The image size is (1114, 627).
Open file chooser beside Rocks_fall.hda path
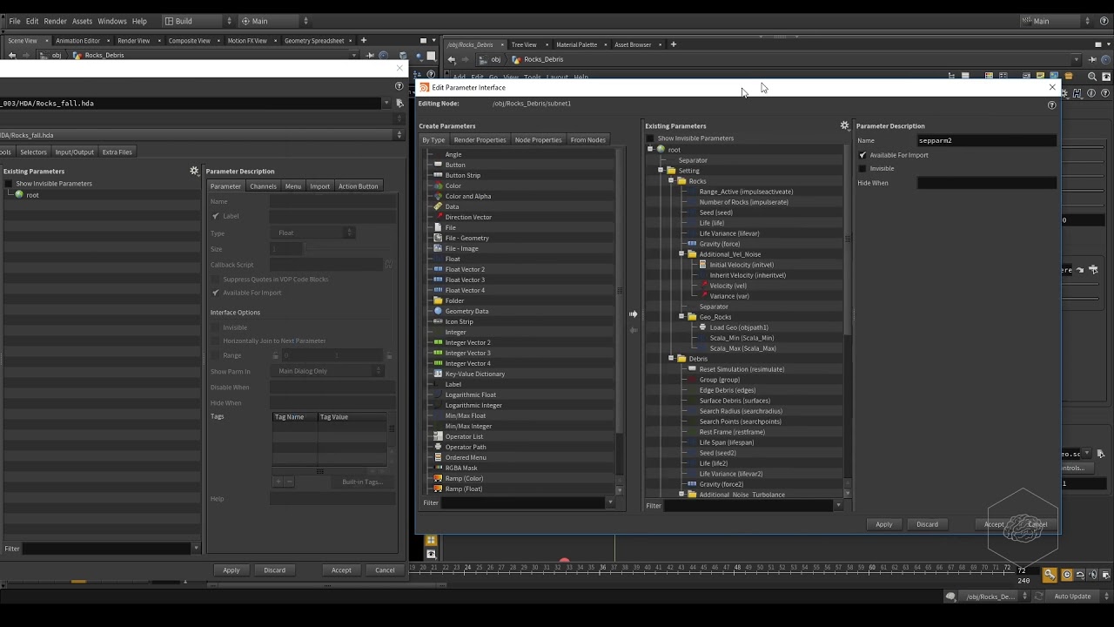[x=399, y=103]
